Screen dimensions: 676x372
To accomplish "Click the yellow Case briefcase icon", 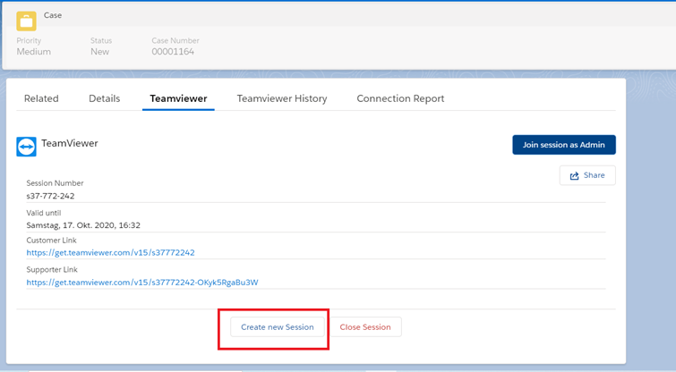I will [26, 21].
